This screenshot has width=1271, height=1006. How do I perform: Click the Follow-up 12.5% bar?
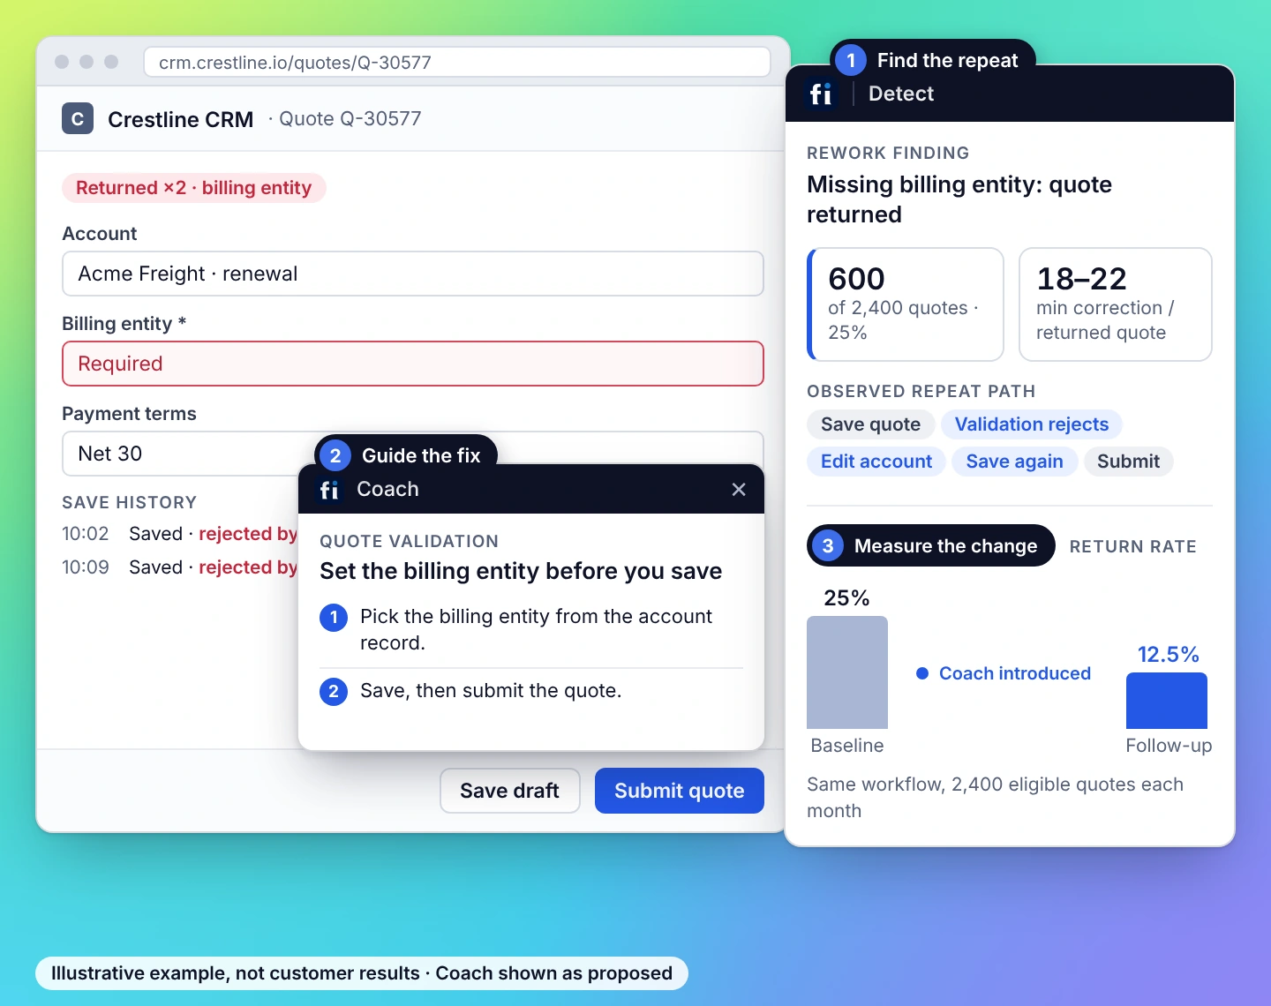pos(1167,701)
